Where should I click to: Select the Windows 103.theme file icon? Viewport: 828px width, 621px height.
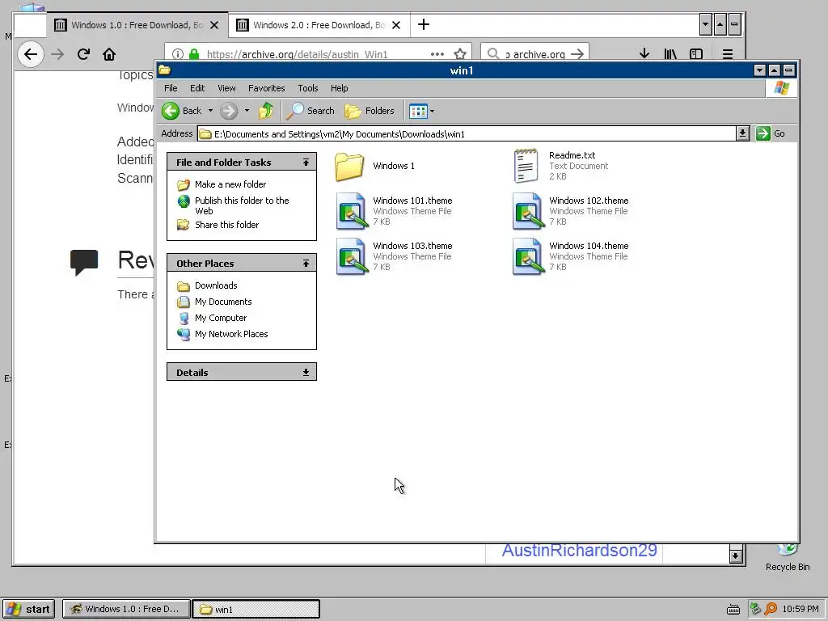pyautogui.click(x=351, y=256)
